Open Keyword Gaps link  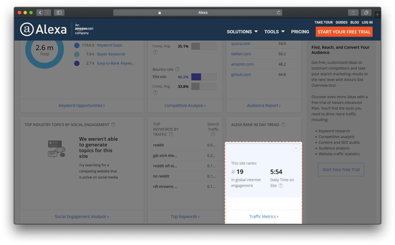(109, 45)
